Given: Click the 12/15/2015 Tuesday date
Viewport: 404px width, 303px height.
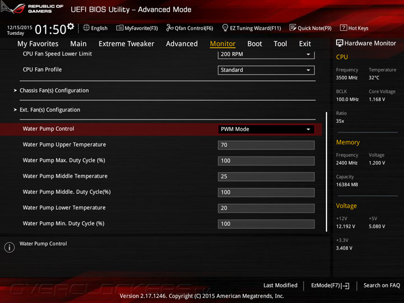Looking at the screenshot, I should tap(19, 30).
